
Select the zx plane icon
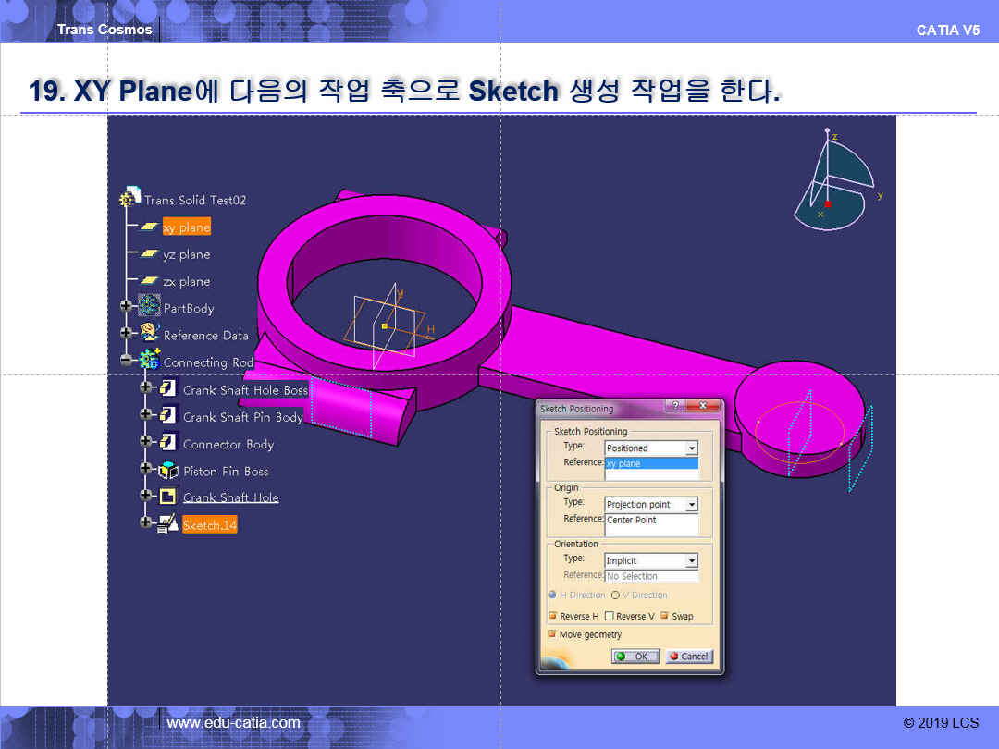click(x=149, y=281)
